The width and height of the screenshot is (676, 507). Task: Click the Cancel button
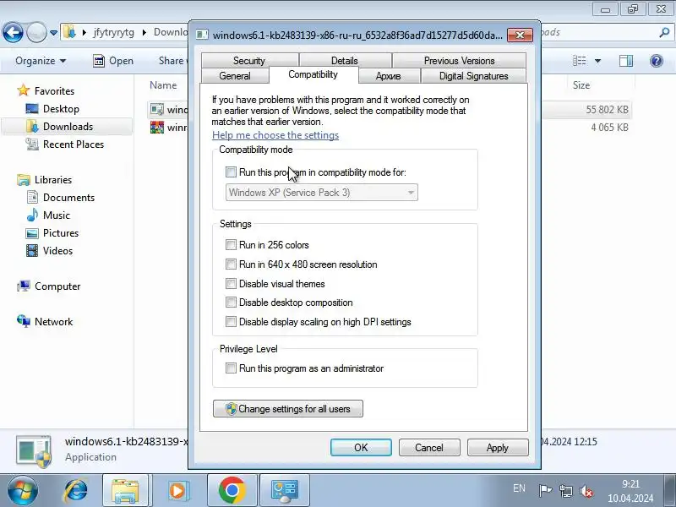pyautogui.click(x=429, y=448)
